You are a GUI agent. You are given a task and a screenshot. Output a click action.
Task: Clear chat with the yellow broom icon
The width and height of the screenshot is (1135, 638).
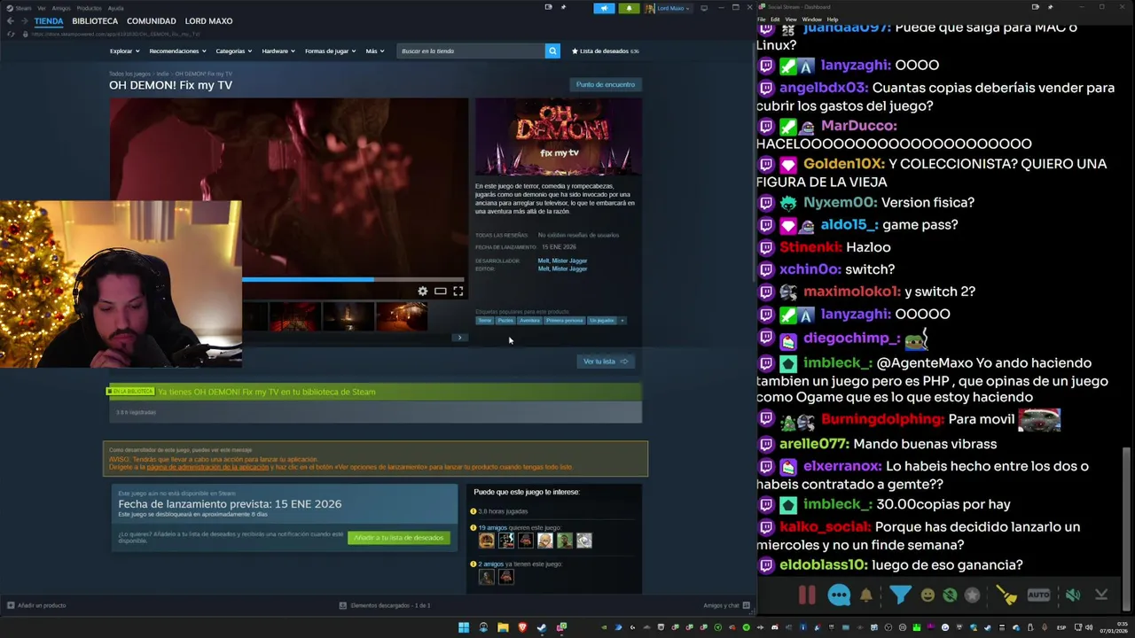1006,595
